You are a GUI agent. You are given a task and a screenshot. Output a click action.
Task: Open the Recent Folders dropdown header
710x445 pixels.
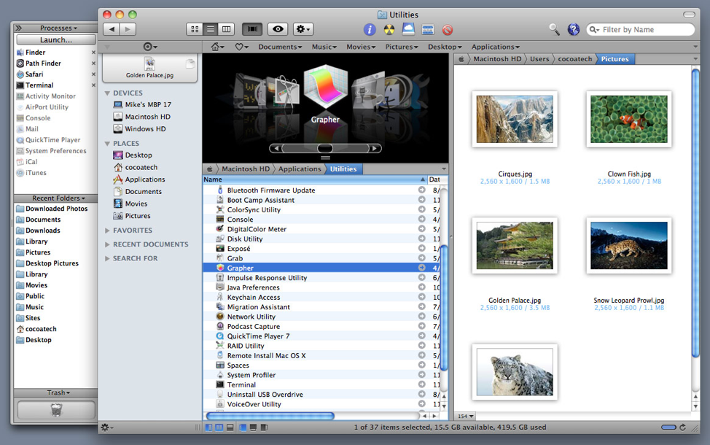coord(56,198)
